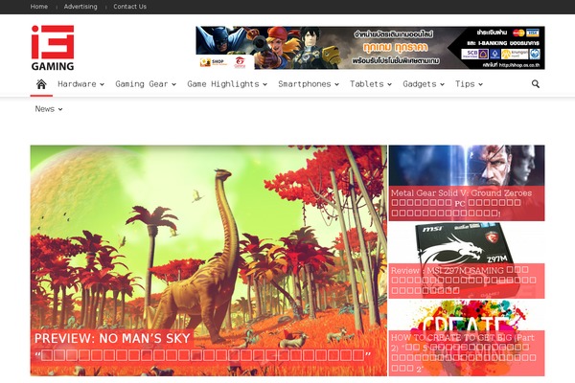Expand the Tablets menu
Image resolution: width=575 pixels, height=383 pixels.
point(370,84)
